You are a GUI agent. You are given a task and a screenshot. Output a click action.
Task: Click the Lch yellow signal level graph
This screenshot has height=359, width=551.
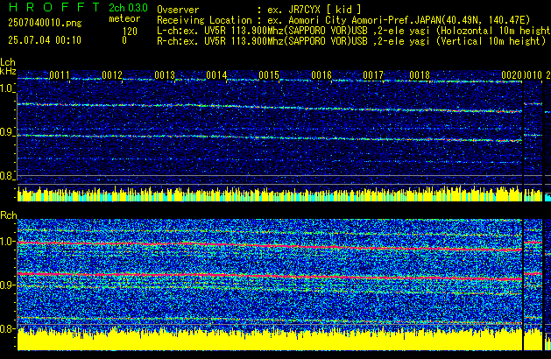tap(270, 194)
